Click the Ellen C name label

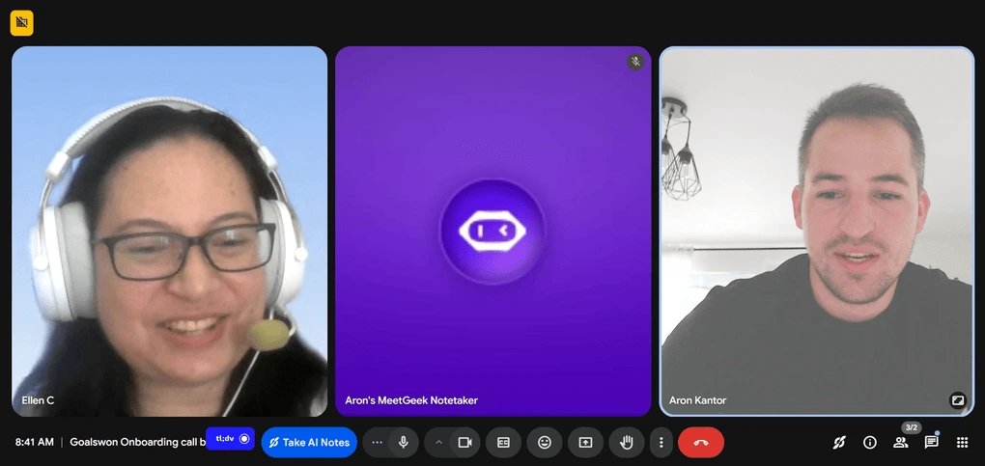(x=38, y=400)
